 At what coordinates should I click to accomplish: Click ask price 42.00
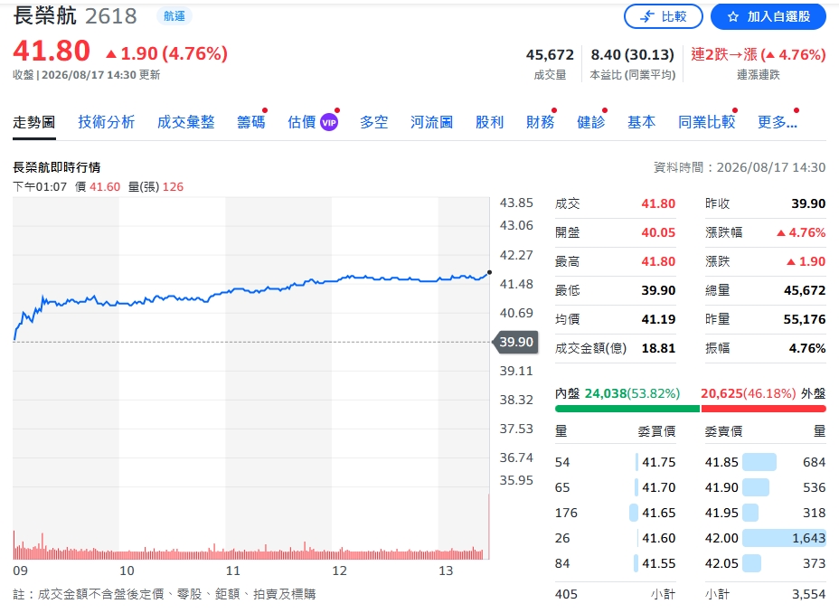click(x=721, y=538)
